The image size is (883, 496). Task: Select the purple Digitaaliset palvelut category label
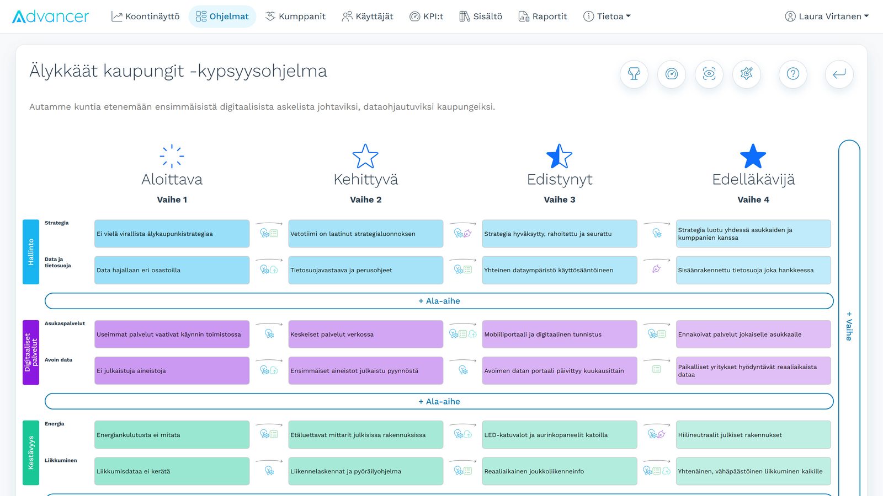[x=31, y=352]
